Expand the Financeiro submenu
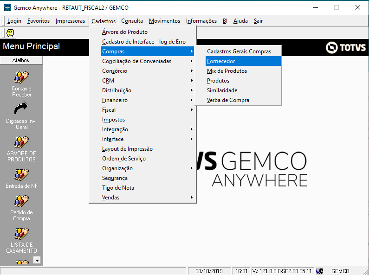Image resolution: width=369 pixels, height=275 pixels. click(147, 100)
